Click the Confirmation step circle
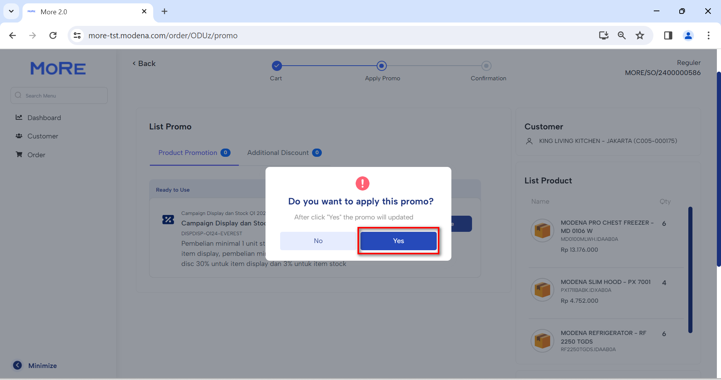Viewport: 721px width, 380px height. tap(486, 66)
